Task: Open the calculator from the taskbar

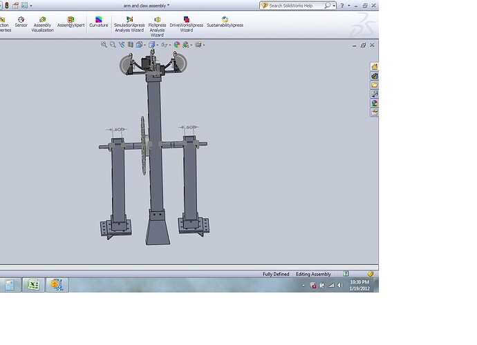Action: point(10,284)
